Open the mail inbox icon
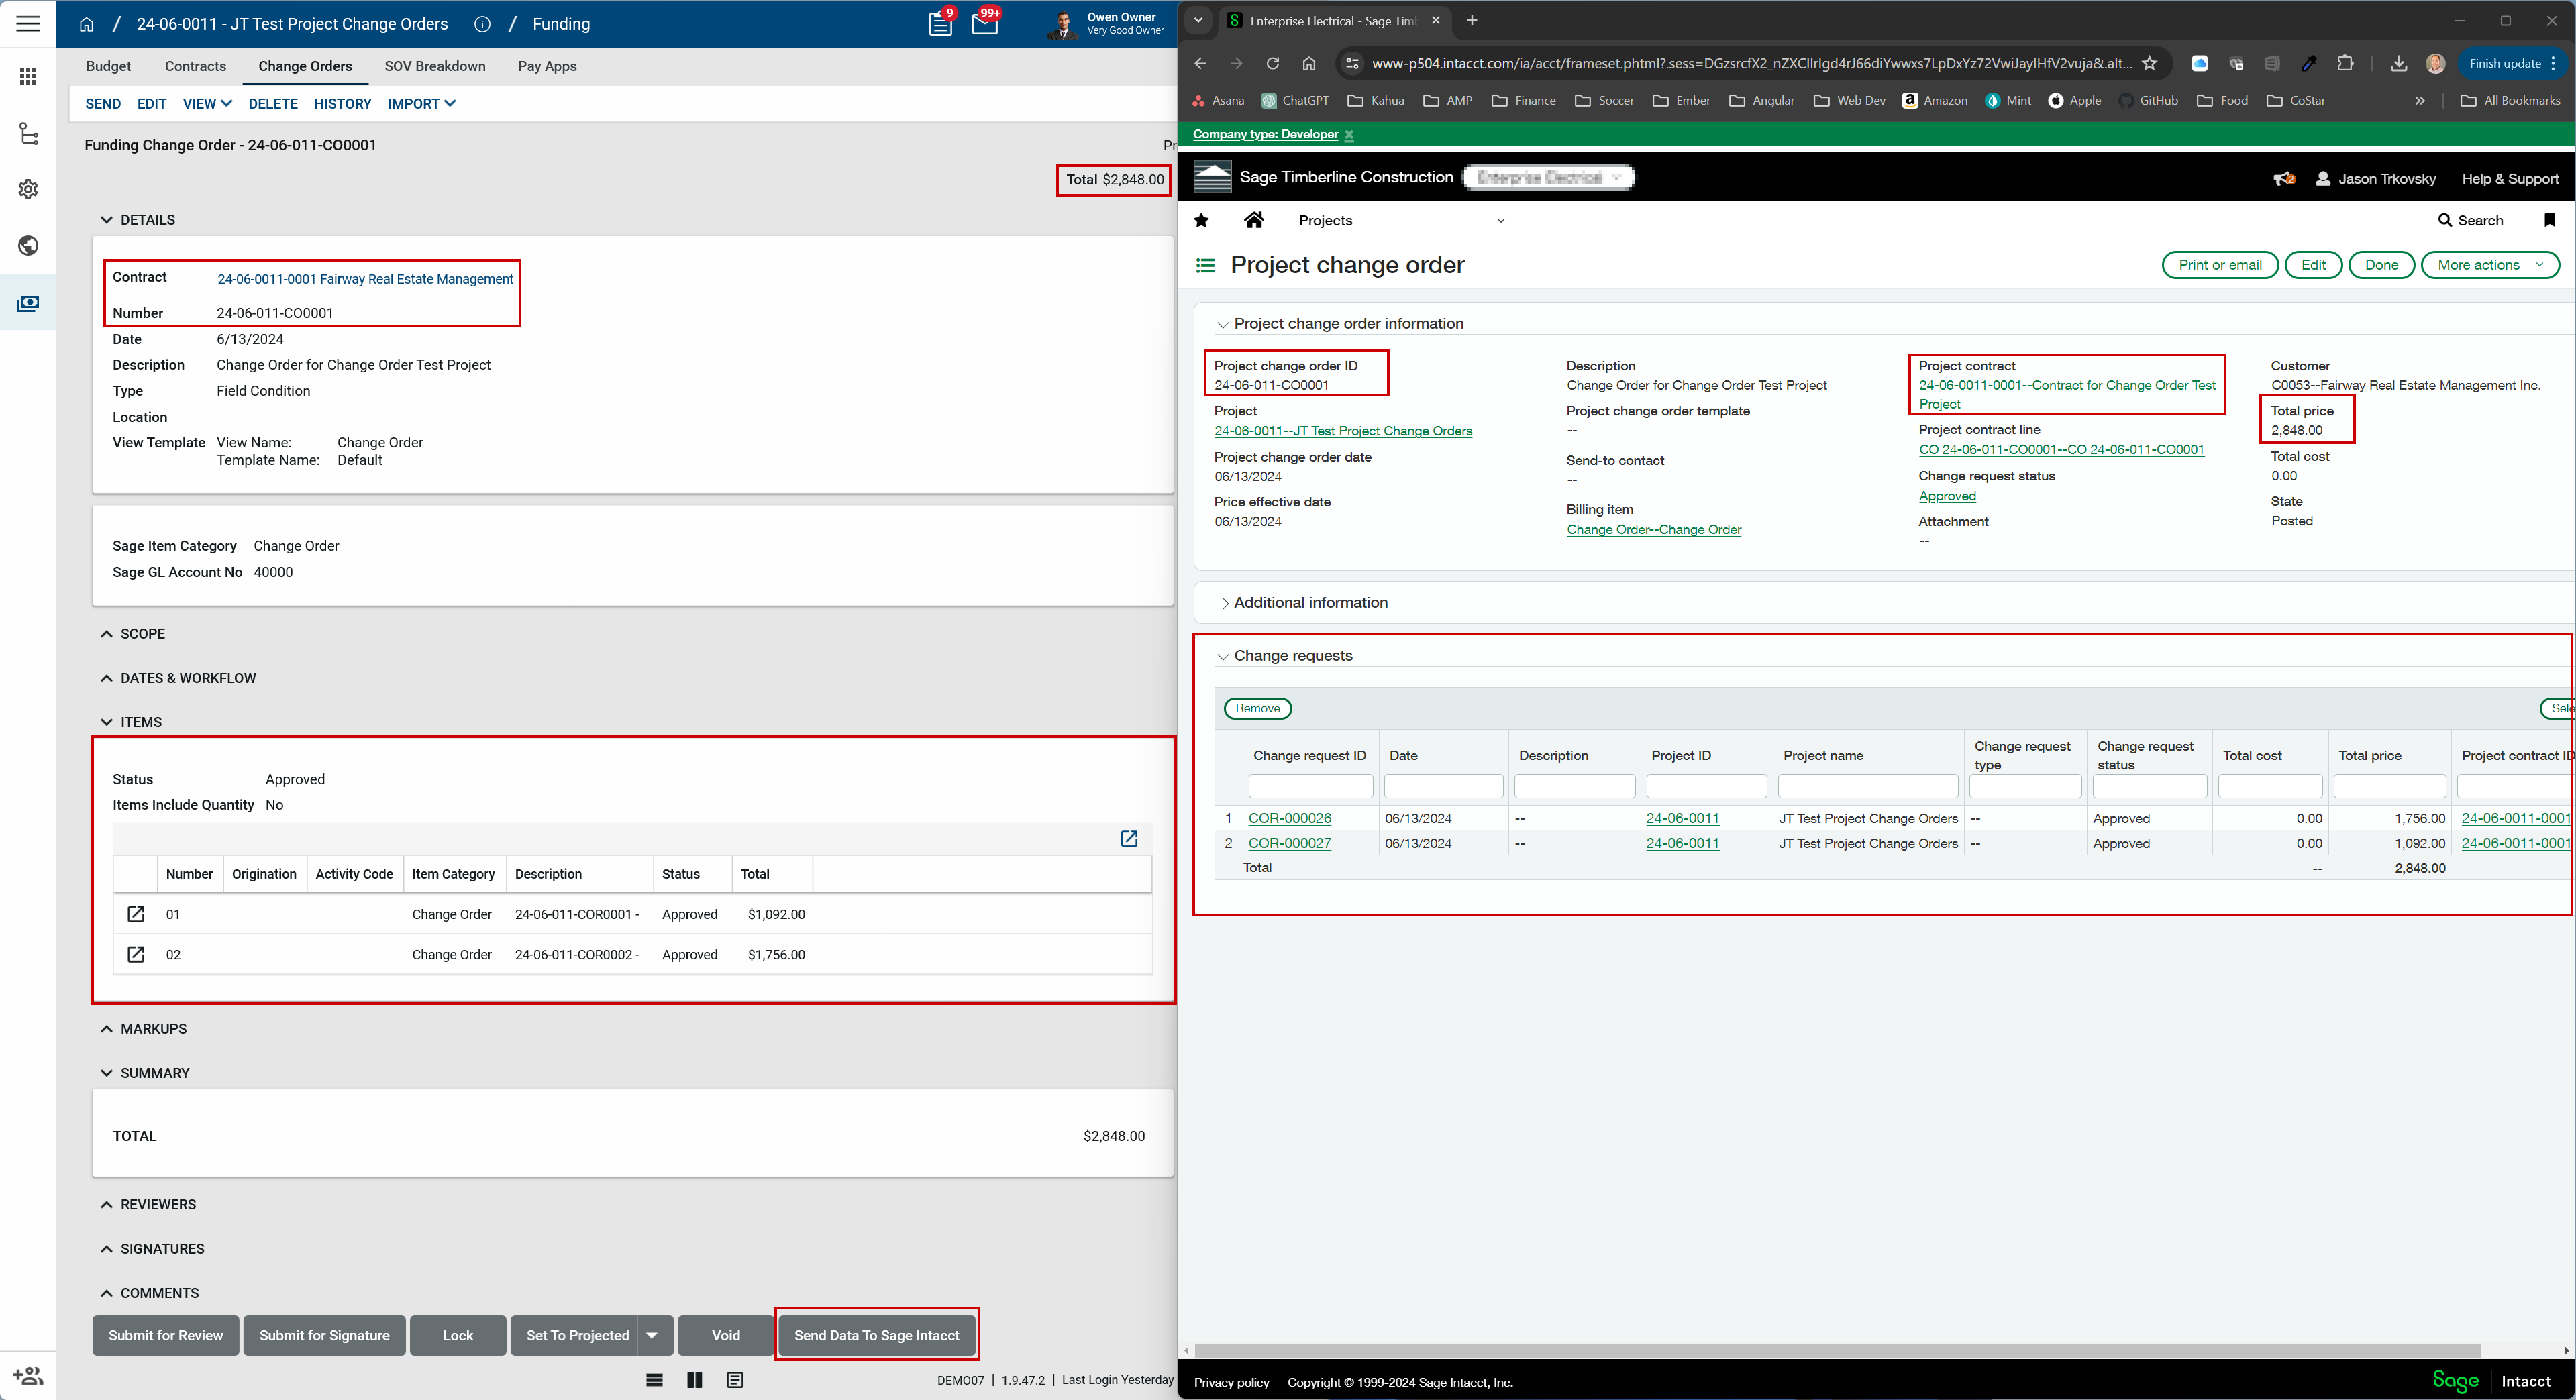2576x1400 pixels. (984, 24)
